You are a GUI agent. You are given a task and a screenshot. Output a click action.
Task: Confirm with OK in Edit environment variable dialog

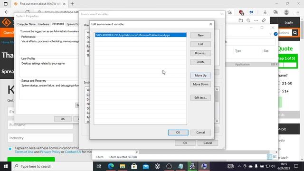tap(178, 133)
